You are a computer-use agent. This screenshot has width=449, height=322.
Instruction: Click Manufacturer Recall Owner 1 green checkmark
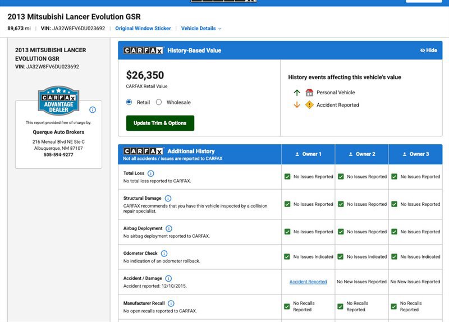[x=287, y=306]
